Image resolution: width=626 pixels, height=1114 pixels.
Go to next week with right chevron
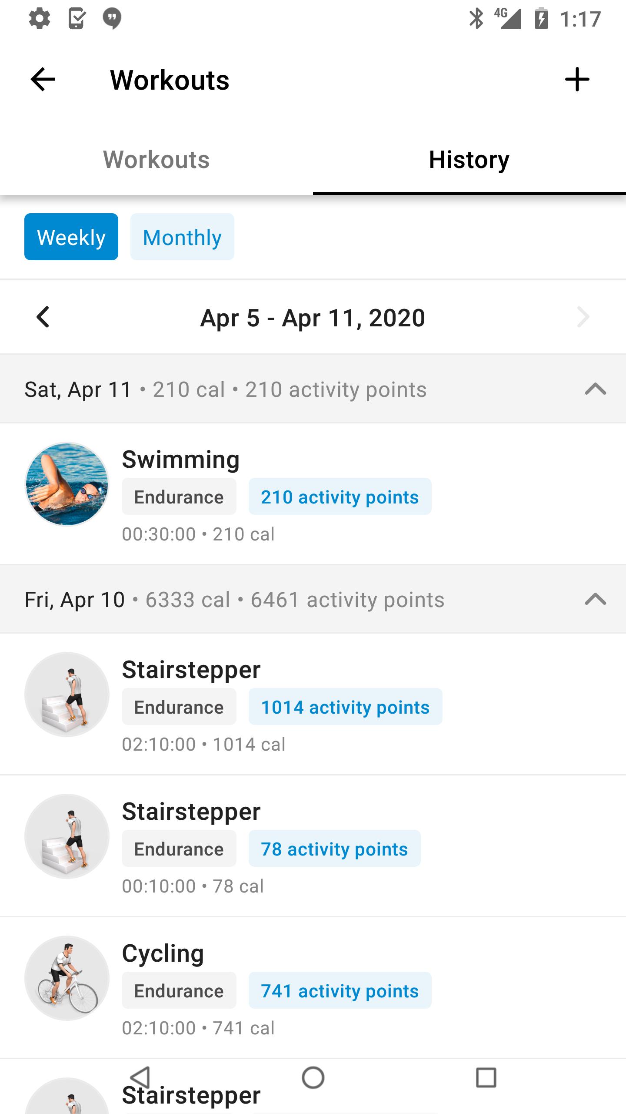583,317
